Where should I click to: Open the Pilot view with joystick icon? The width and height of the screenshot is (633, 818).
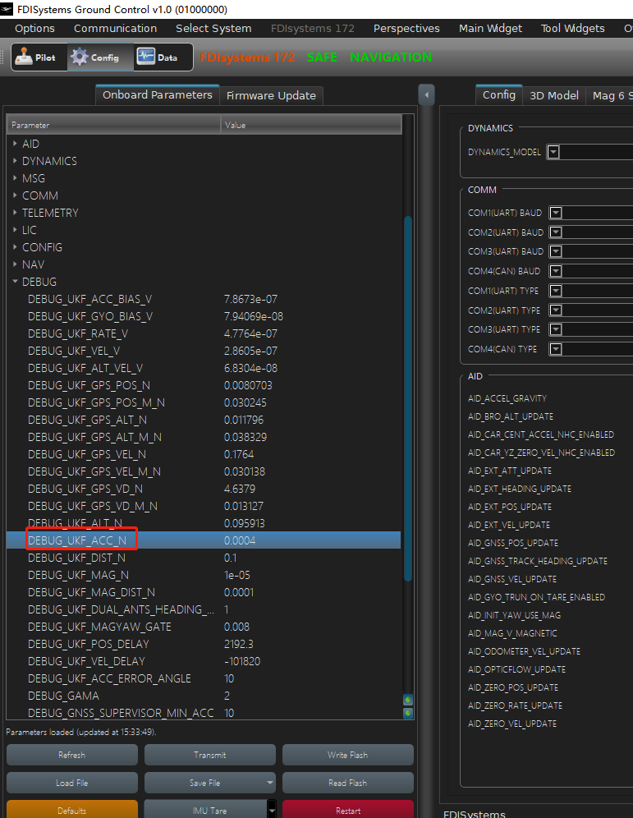coord(39,57)
